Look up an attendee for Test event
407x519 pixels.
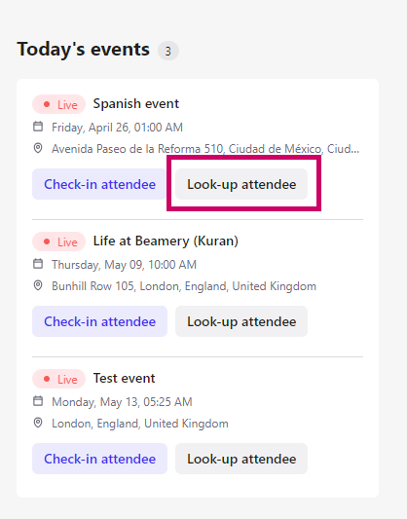coord(241,459)
